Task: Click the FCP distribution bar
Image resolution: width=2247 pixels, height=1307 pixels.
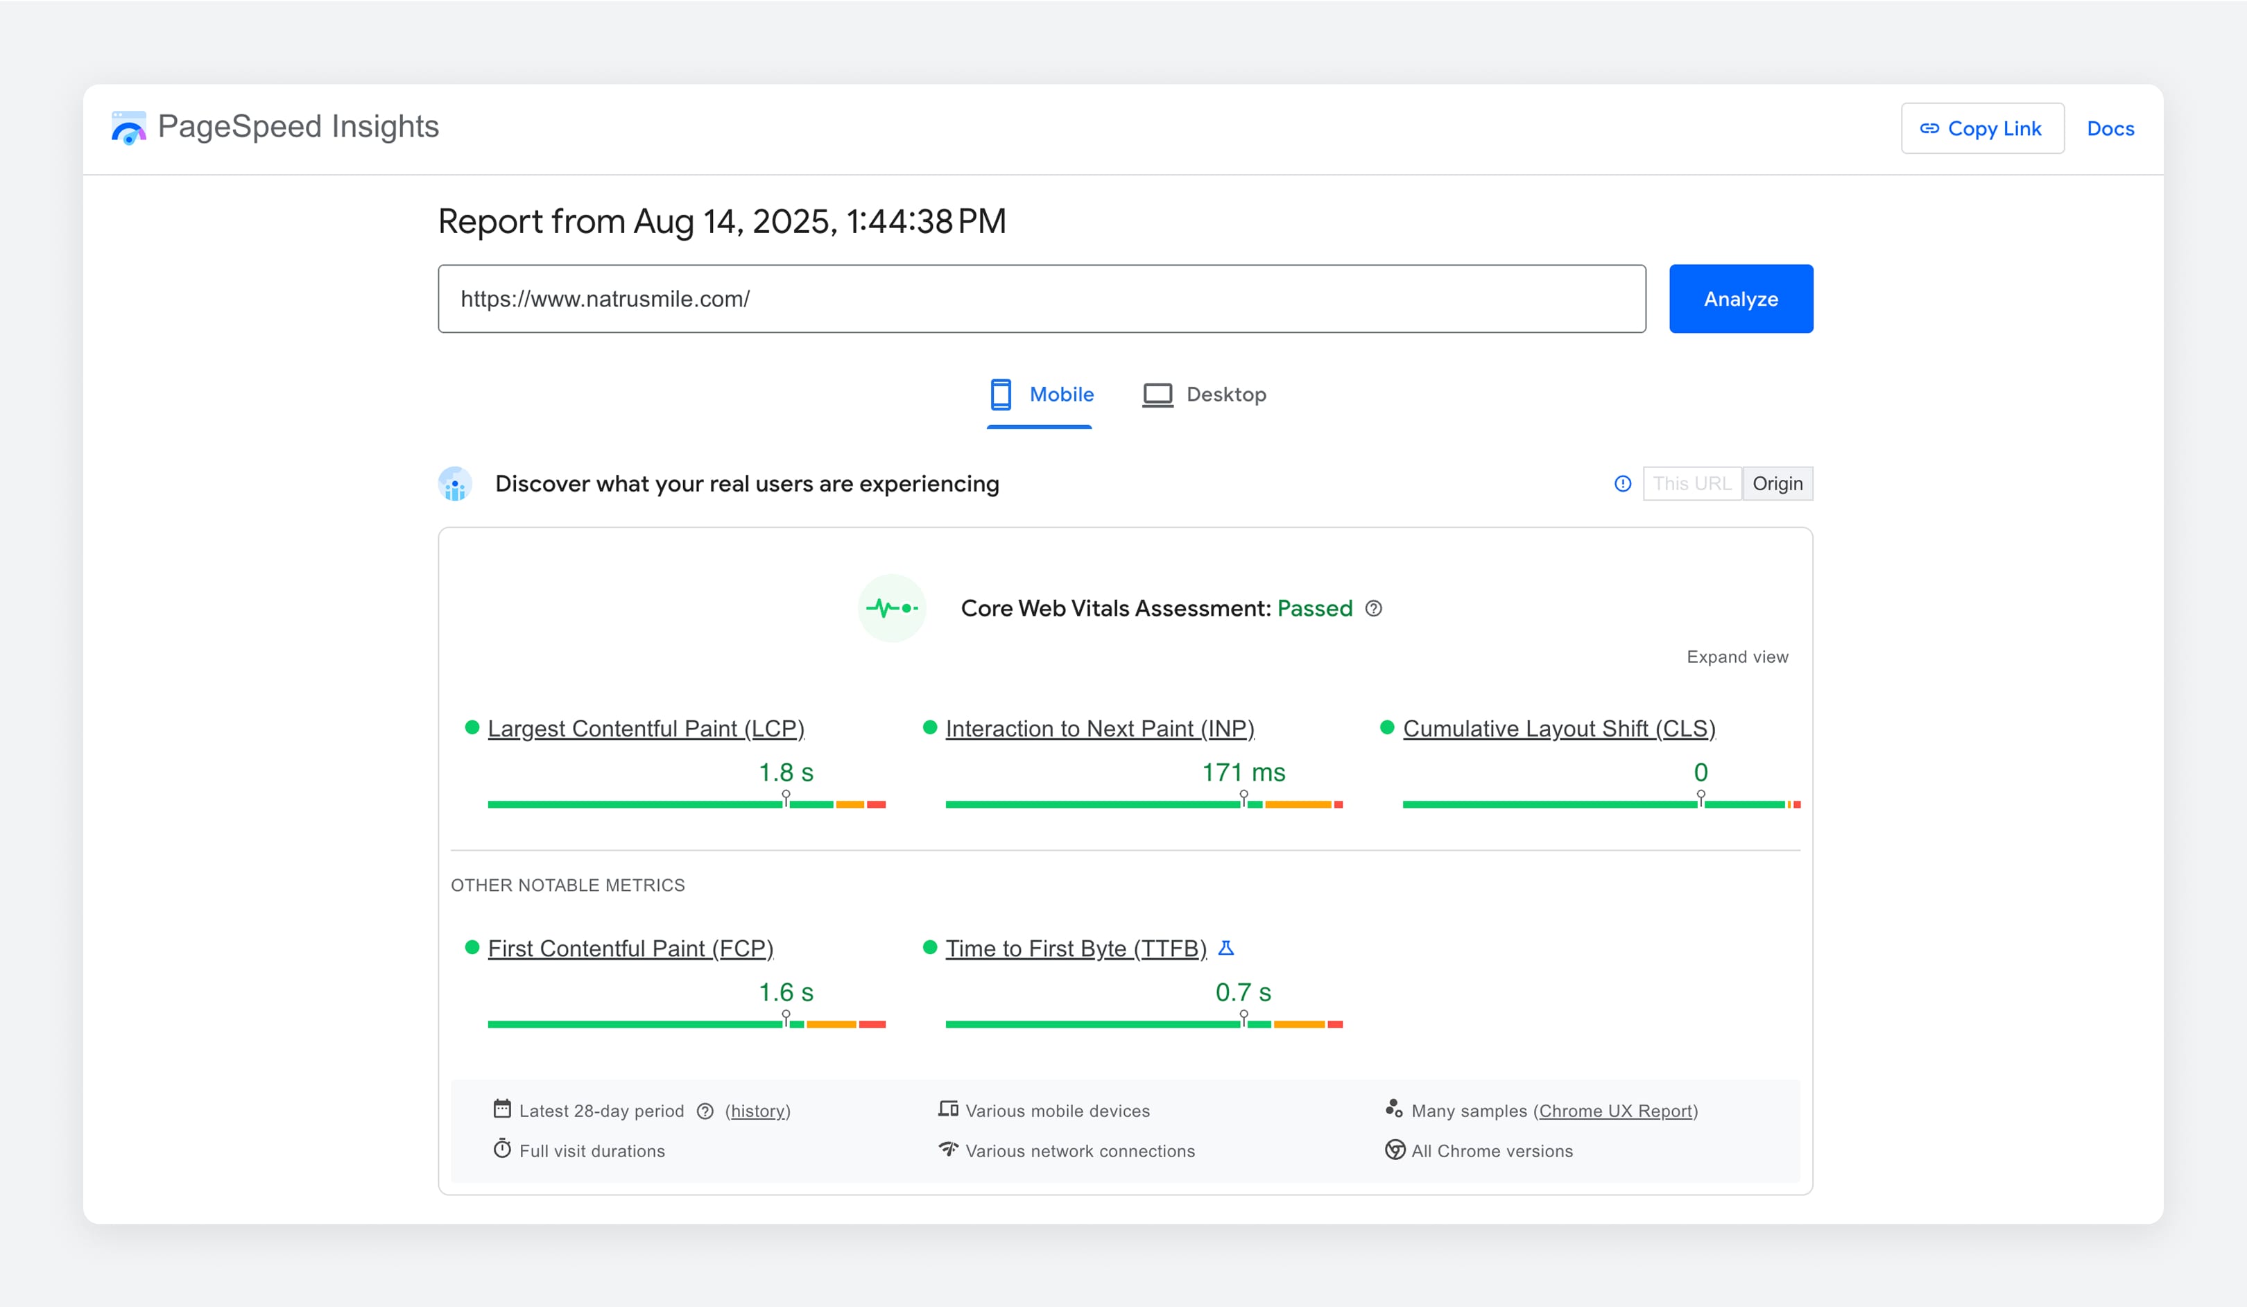Action: coord(687,1024)
